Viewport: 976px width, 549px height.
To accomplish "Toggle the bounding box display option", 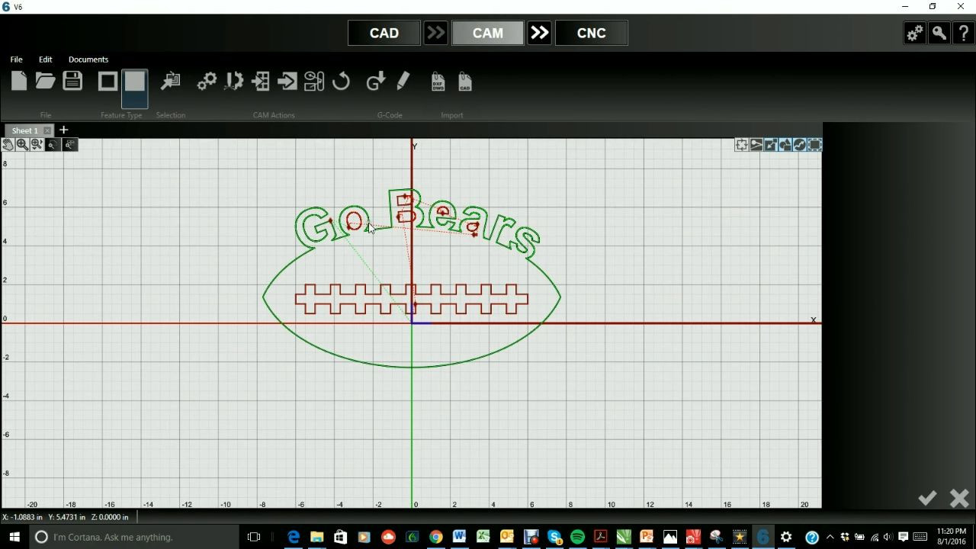I will 814,145.
